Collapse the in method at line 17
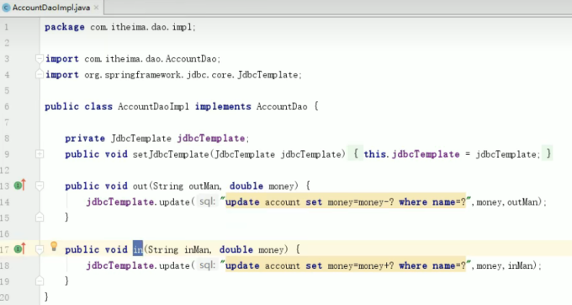Image resolution: width=572 pixels, height=305 pixels. point(40,249)
